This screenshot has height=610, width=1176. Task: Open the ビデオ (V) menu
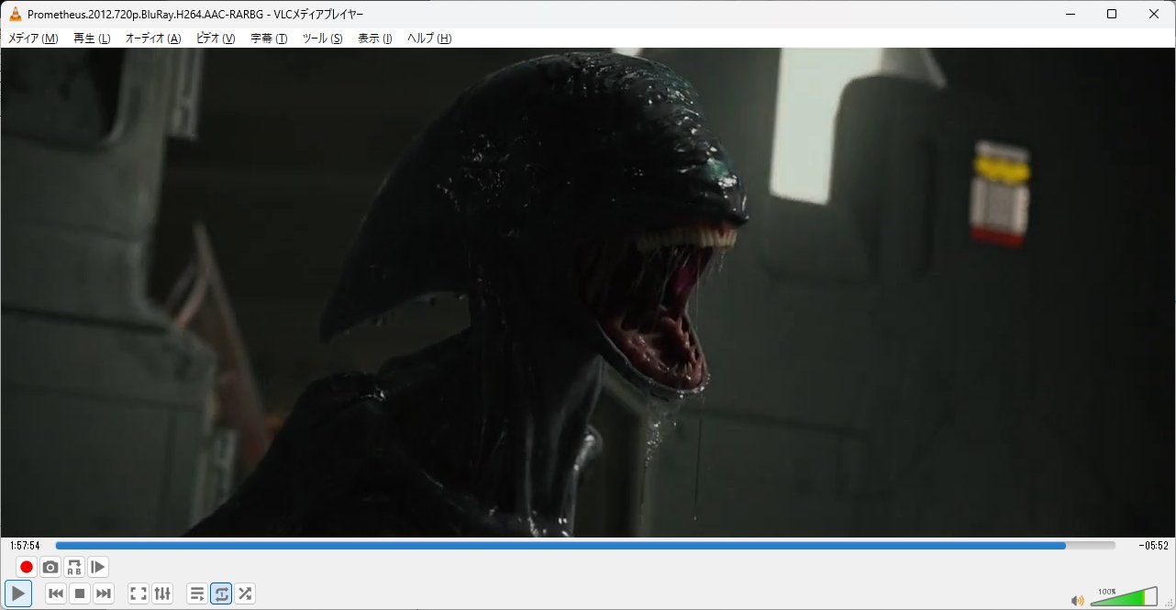(216, 39)
